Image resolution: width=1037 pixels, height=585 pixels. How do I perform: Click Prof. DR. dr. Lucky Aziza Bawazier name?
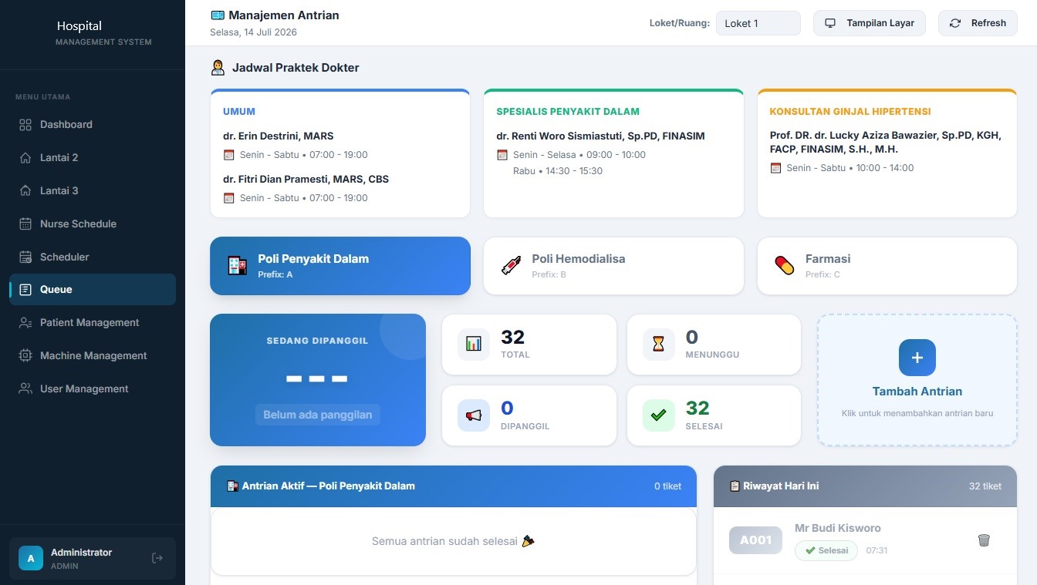(885, 143)
